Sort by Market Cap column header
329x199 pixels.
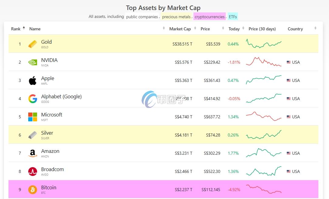click(180, 29)
